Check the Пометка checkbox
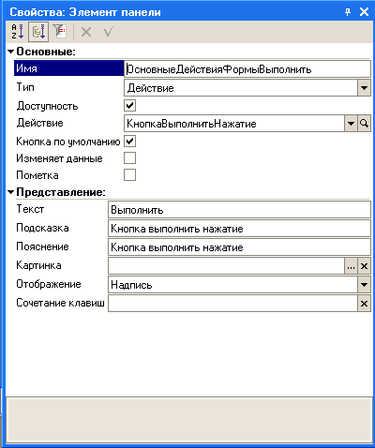 click(x=129, y=175)
